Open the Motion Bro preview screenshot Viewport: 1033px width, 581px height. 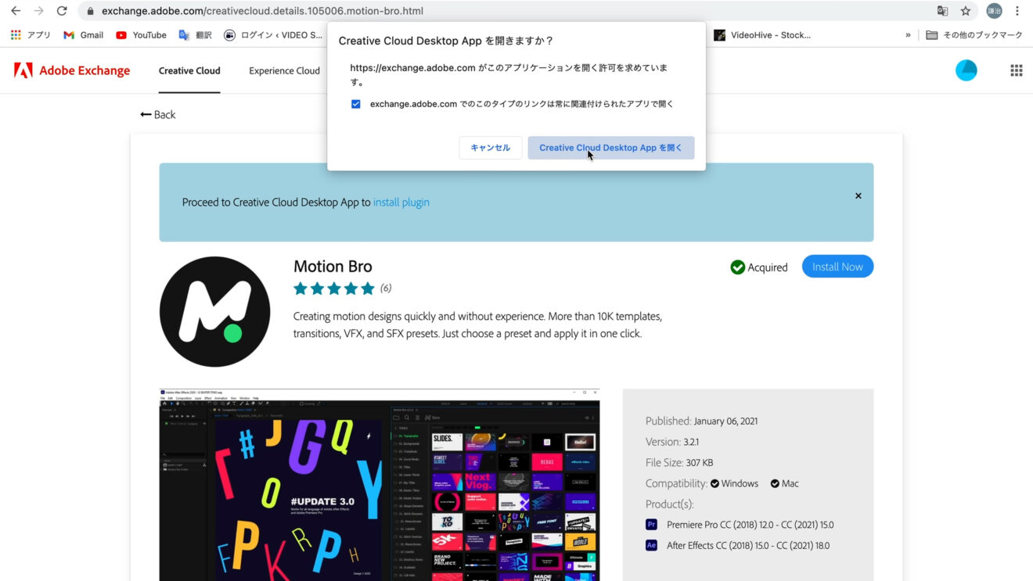380,485
